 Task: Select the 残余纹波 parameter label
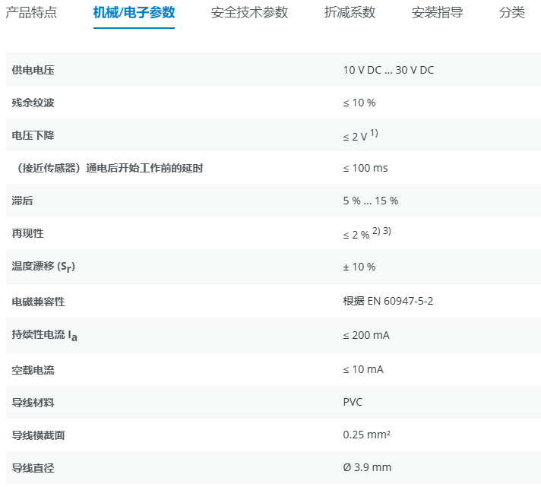pyautogui.click(x=33, y=103)
